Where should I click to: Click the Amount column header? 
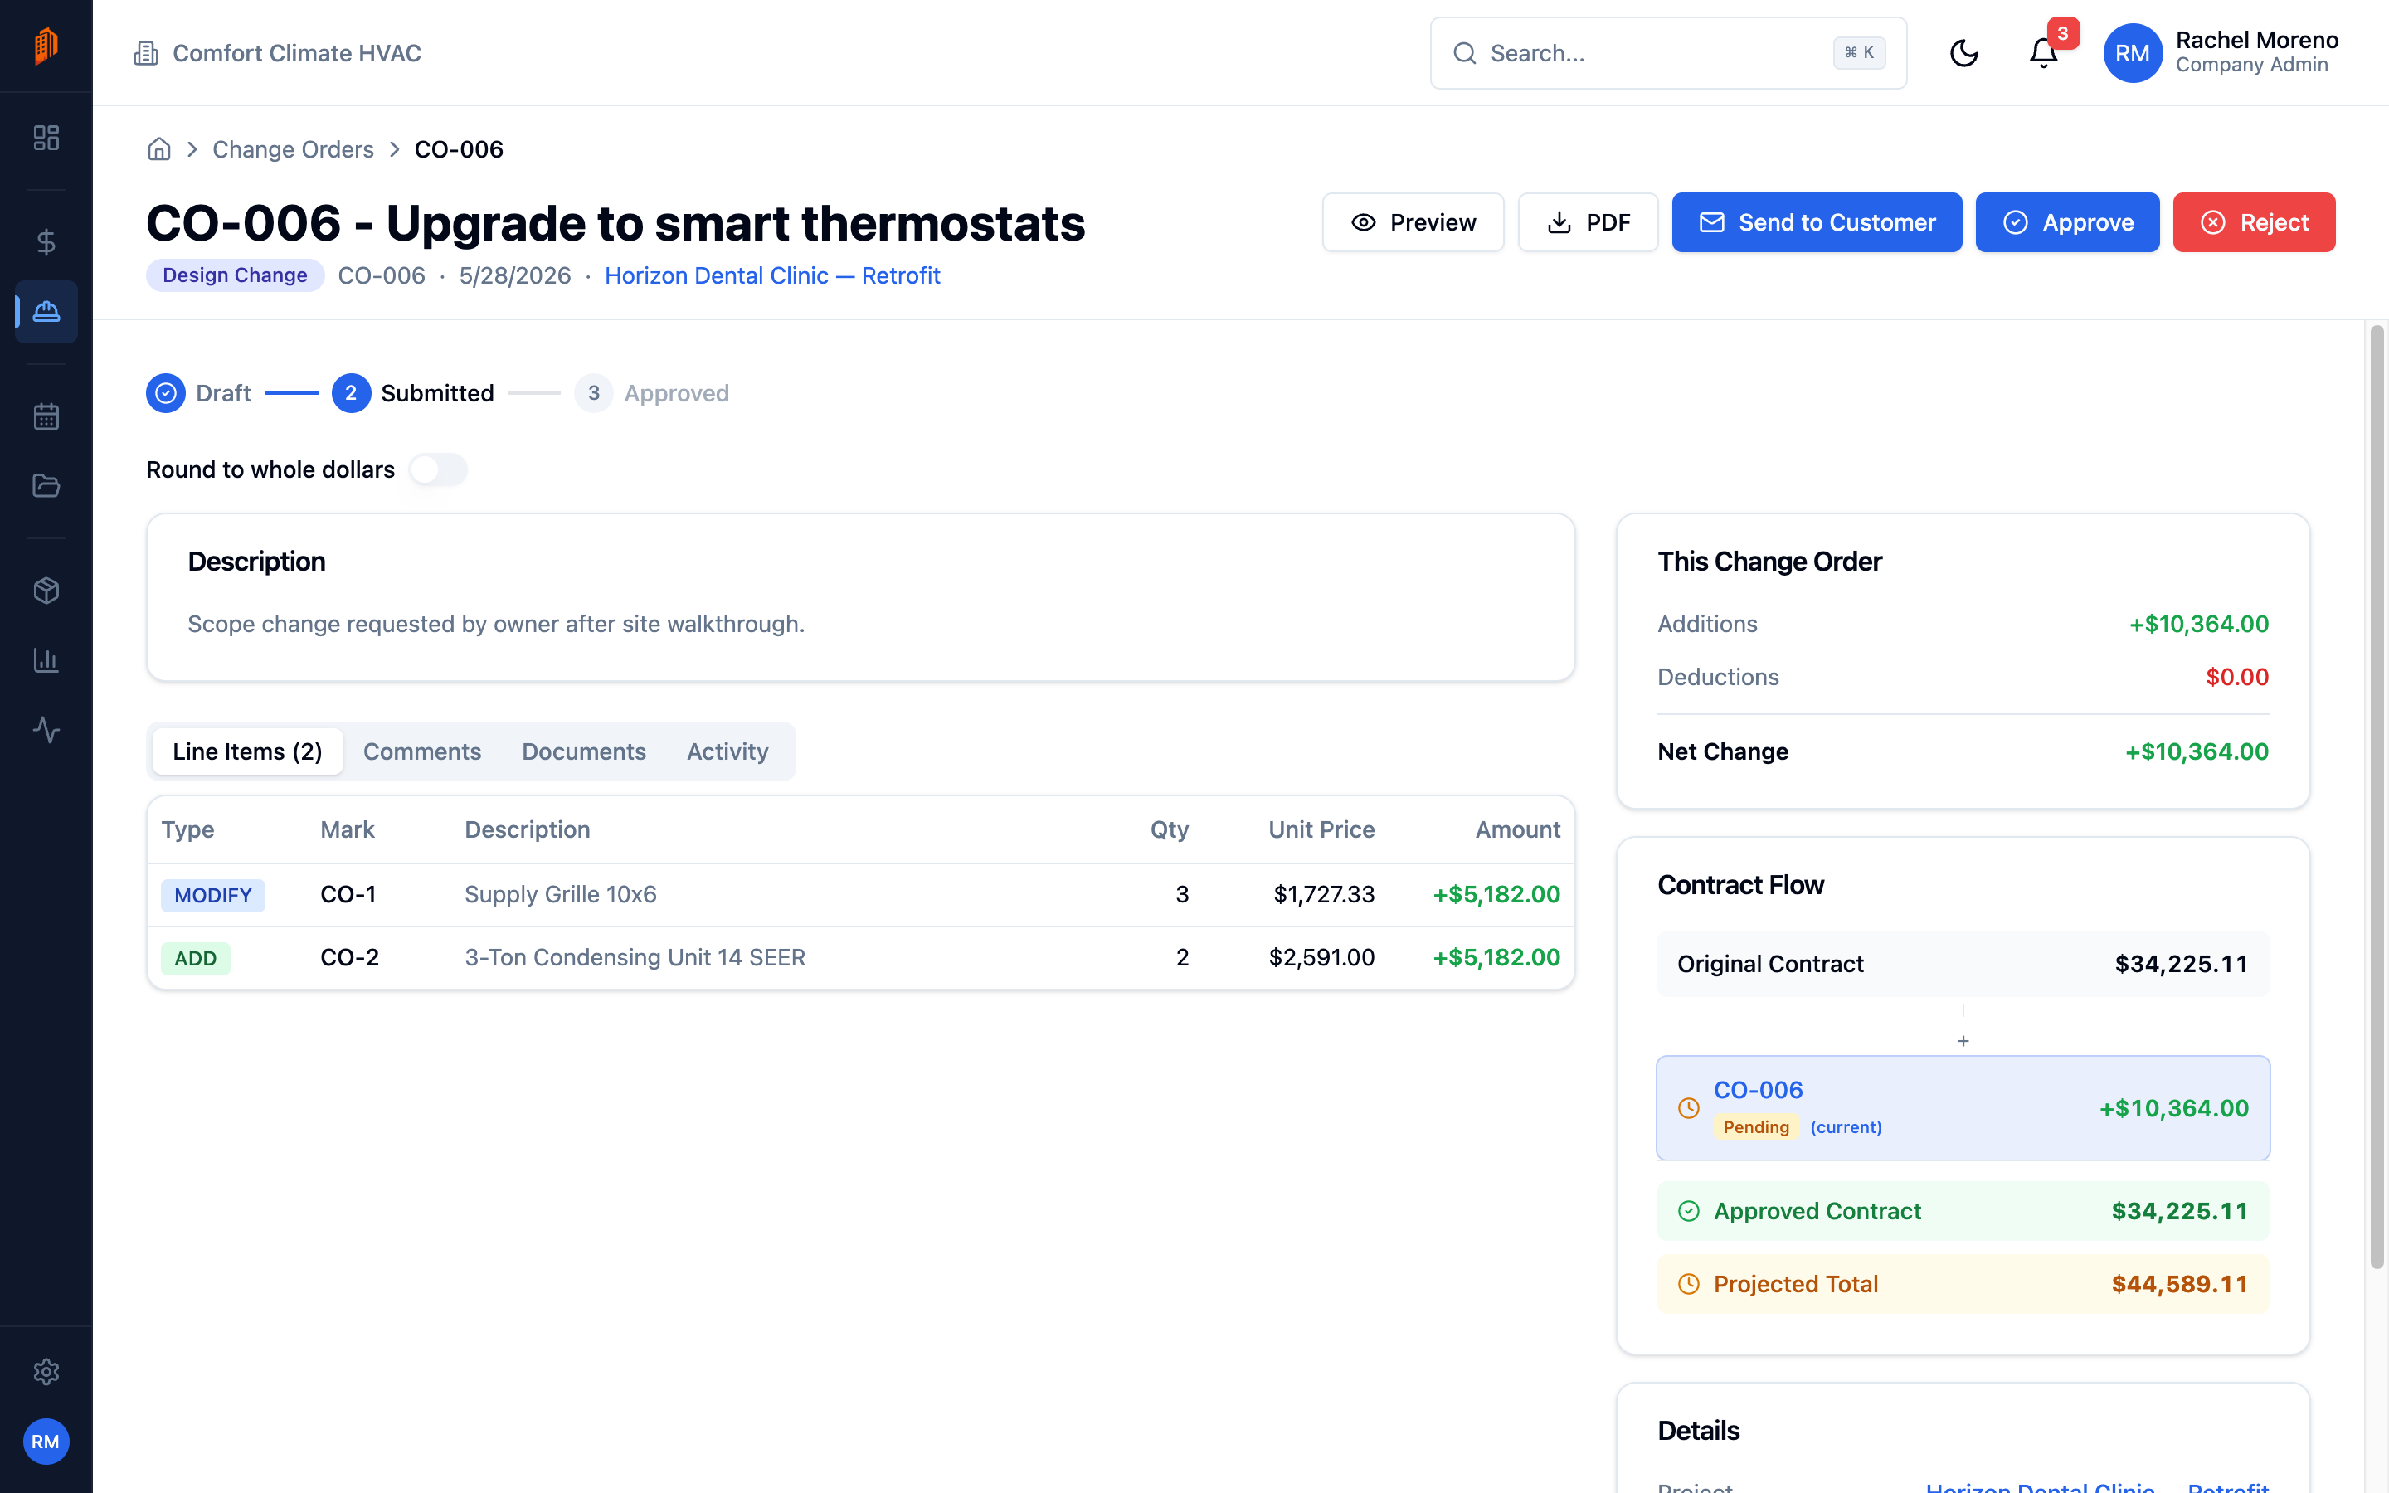1517,829
